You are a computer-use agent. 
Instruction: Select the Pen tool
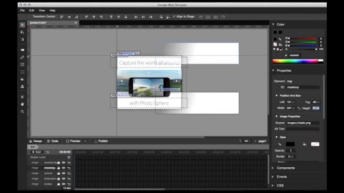tap(22, 57)
